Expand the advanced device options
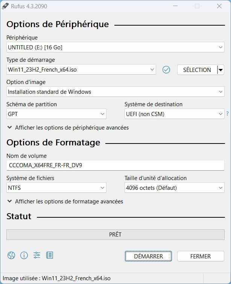The height and width of the screenshot is (284, 231). tap(68, 128)
